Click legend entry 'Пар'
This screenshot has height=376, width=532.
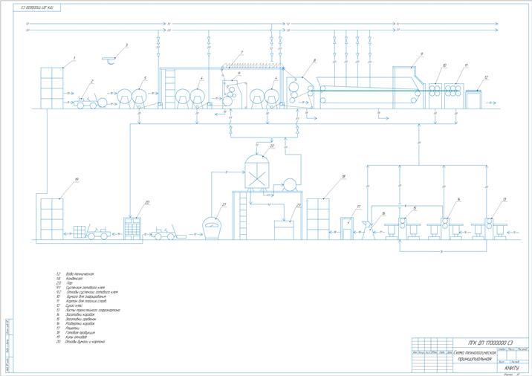tap(70, 283)
